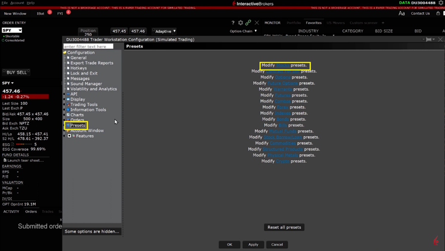Click the Launch tear sheet document icon
Image resolution: width=445 pixels, height=251 pixels.
click(x=5, y=160)
